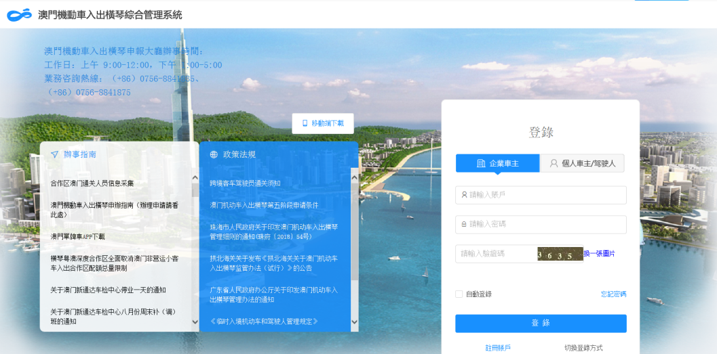Open the 移動端下載 button
Screen dimensions: 717x354
323,124
